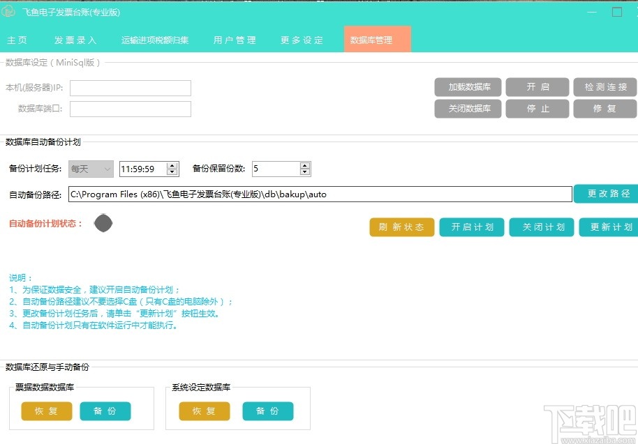Click the 数据库设定 (MiniSql版) heading
This screenshot has width=638, height=444.
click(x=52, y=63)
